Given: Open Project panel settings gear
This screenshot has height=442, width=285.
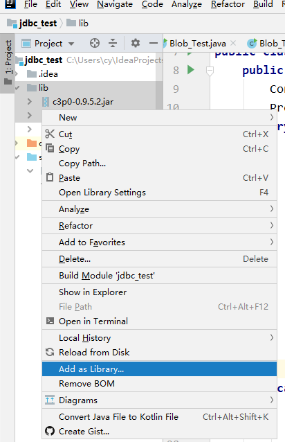Looking at the screenshot, I should pos(136,44).
